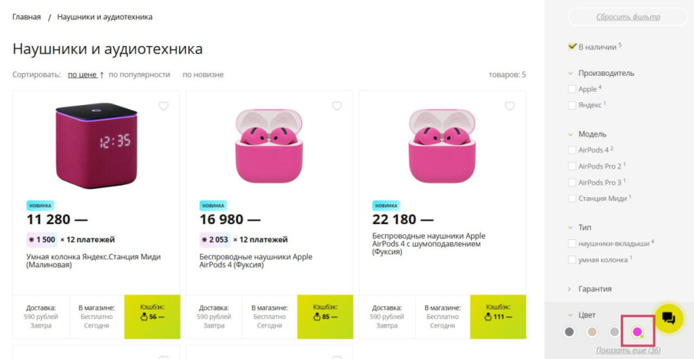The width and height of the screenshot is (694, 359).
Task: Click the 1 500 installment badge
Action: [41, 239]
